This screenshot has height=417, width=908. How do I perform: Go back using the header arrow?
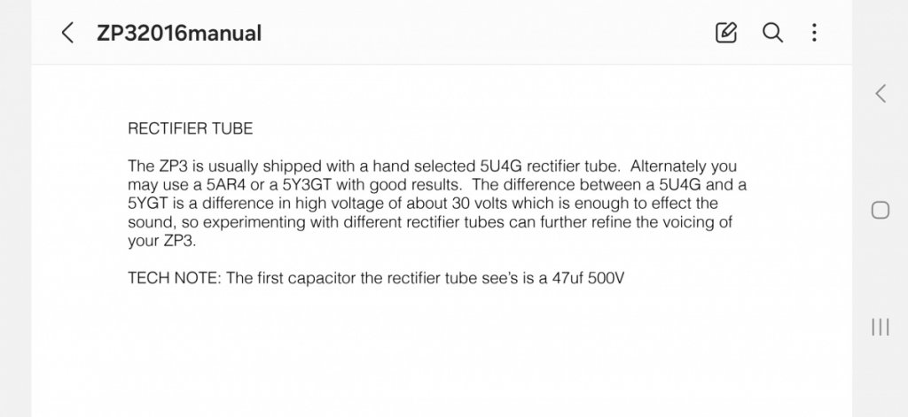(x=67, y=33)
